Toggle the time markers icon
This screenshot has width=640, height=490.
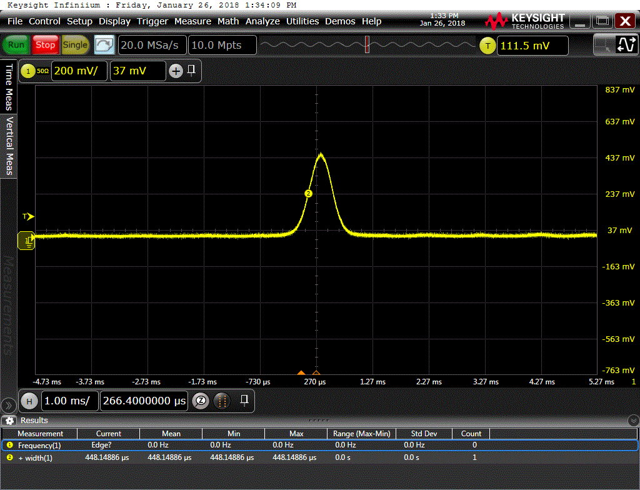point(221,401)
